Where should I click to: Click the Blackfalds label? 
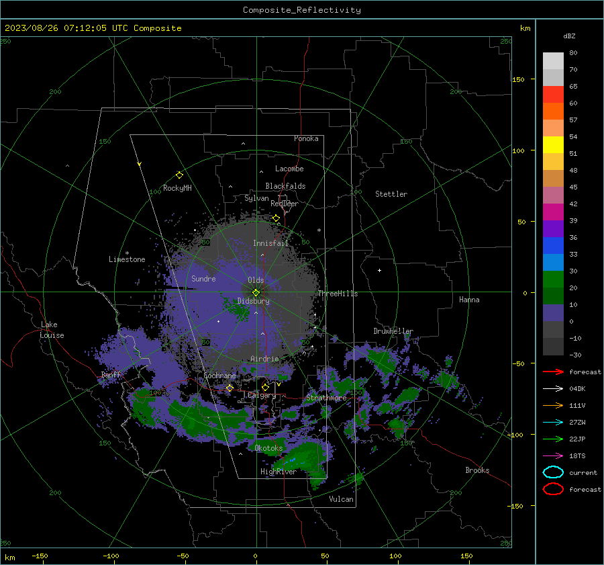pos(285,186)
